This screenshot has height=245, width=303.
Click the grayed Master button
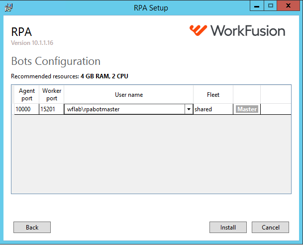pos(247,109)
